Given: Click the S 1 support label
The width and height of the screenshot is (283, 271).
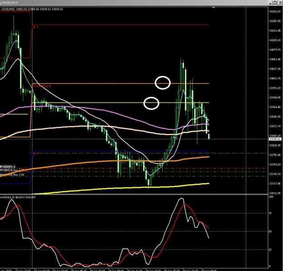Looking at the screenshot, I should tap(35, 154).
